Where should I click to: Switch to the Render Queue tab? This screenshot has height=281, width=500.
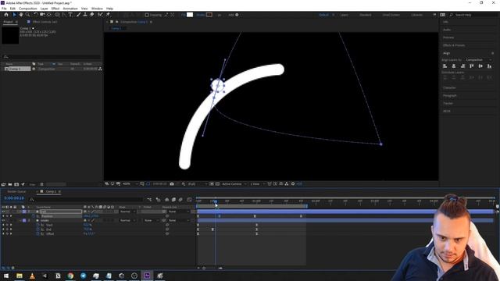click(x=16, y=191)
